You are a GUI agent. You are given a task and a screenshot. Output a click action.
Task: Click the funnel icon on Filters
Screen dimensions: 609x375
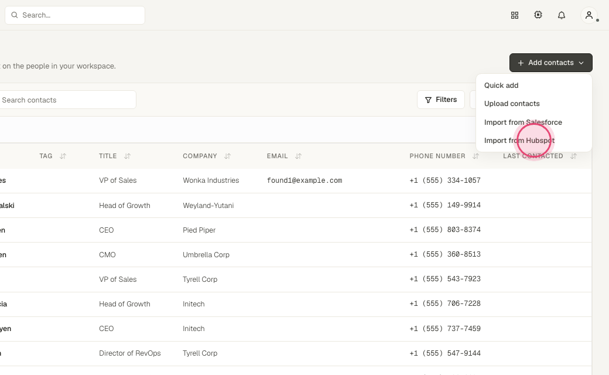[x=428, y=100]
